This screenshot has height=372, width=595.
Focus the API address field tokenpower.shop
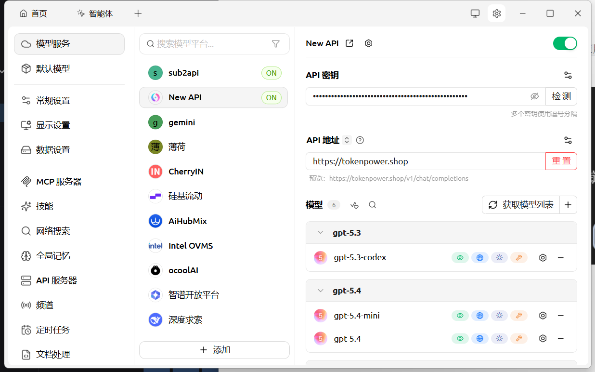point(426,161)
